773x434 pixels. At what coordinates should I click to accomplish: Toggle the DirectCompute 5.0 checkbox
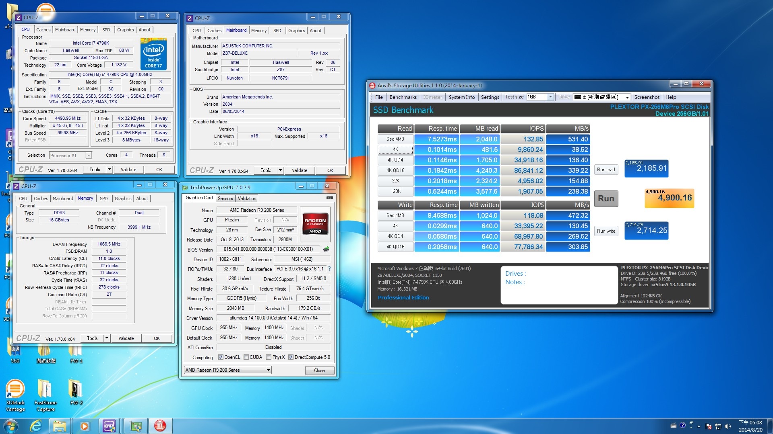[x=291, y=357]
